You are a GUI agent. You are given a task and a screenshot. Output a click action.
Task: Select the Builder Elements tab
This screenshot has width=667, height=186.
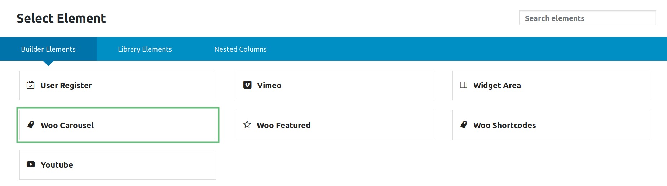[x=48, y=49]
